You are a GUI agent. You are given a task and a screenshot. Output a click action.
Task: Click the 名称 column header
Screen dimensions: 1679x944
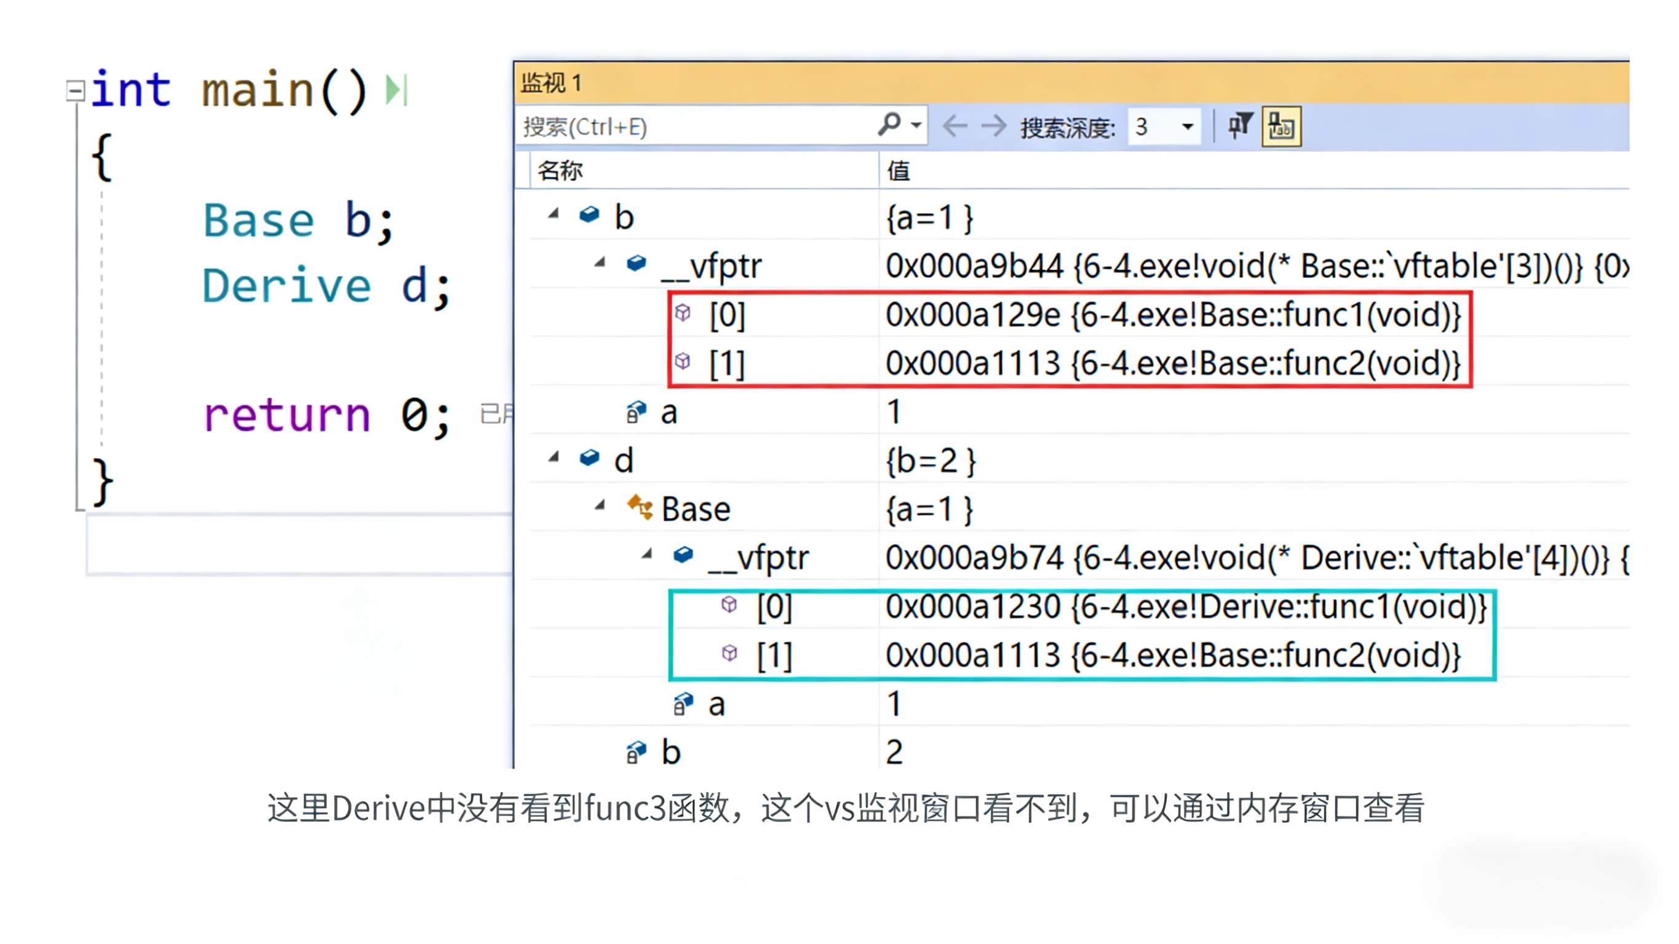[x=560, y=171]
